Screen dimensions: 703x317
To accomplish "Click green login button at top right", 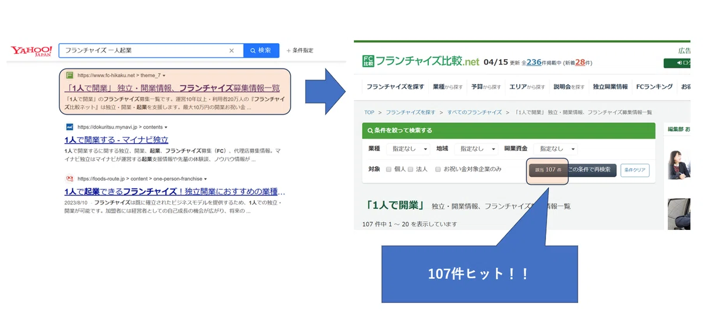I will pos(678,63).
